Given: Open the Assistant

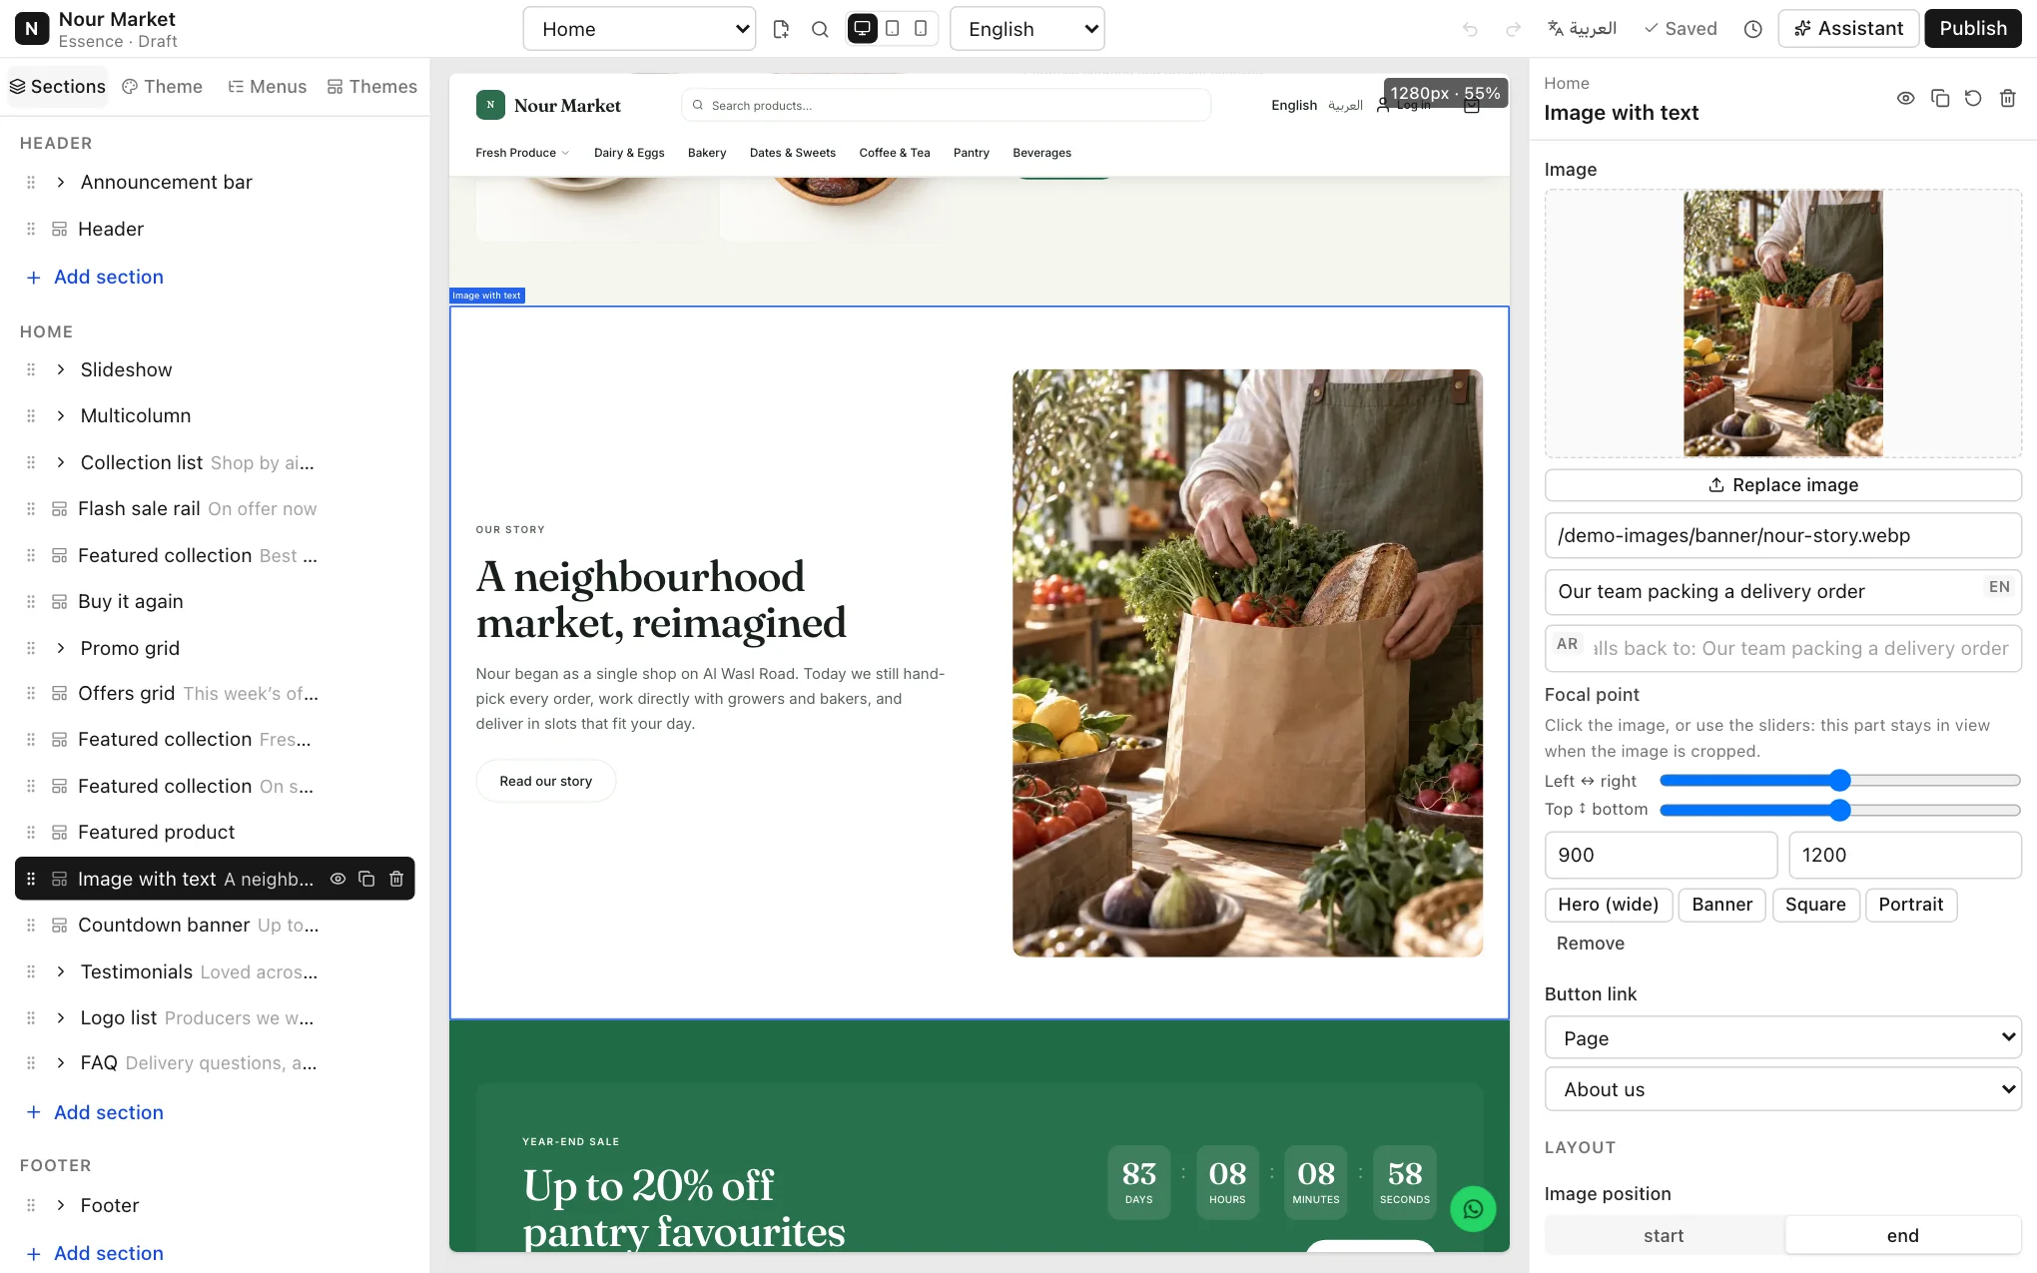Looking at the screenshot, I should [x=1848, y=29].
